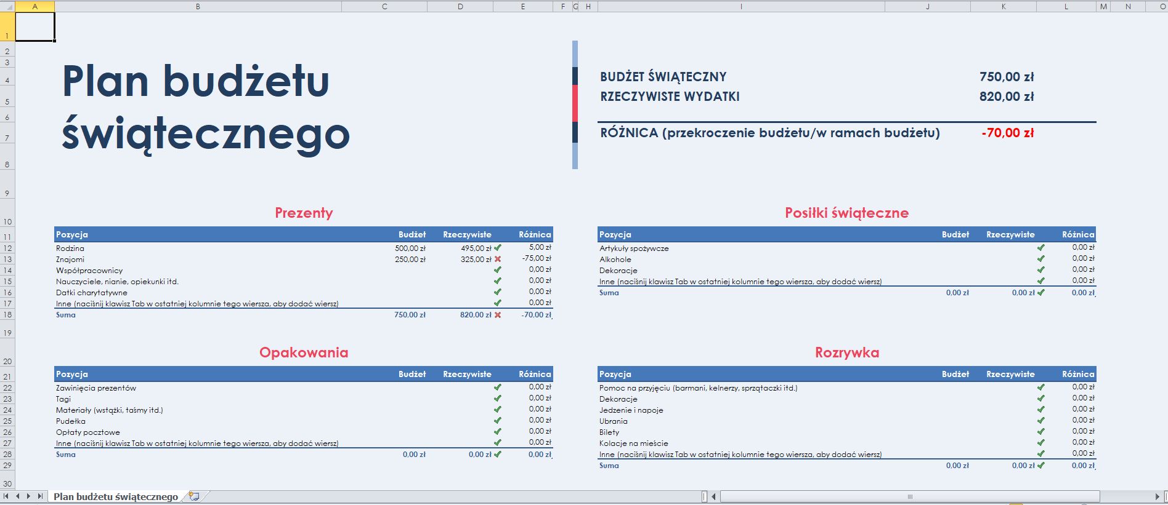This screenshot has width=1168, height=505.
Task: Select column D via its header
Action: pyautogui.click(x=460, y=6)
